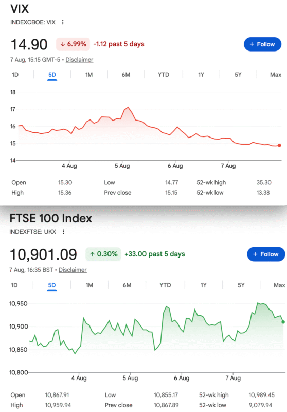Select 6M range on VIX chart
Image resolution: width=287 pixels, height=412 pixels.
click(x=126, y=75)
